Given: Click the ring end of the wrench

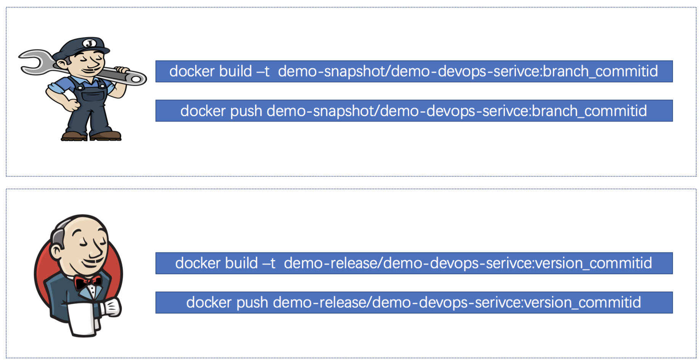Looking at the screenshot, I should tap(136, 79).
